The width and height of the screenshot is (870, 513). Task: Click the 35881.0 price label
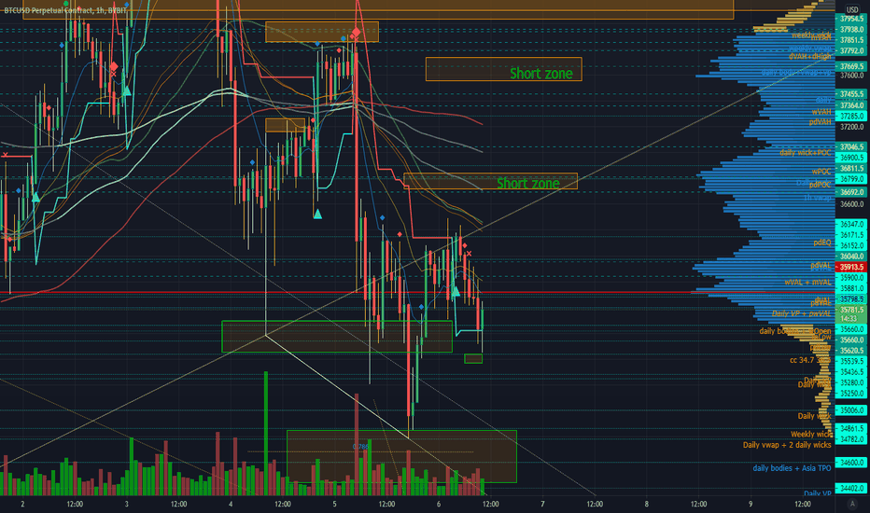851,288
